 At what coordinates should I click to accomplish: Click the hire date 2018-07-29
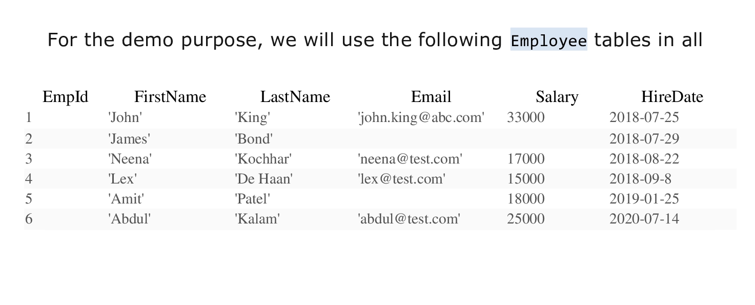644,138
